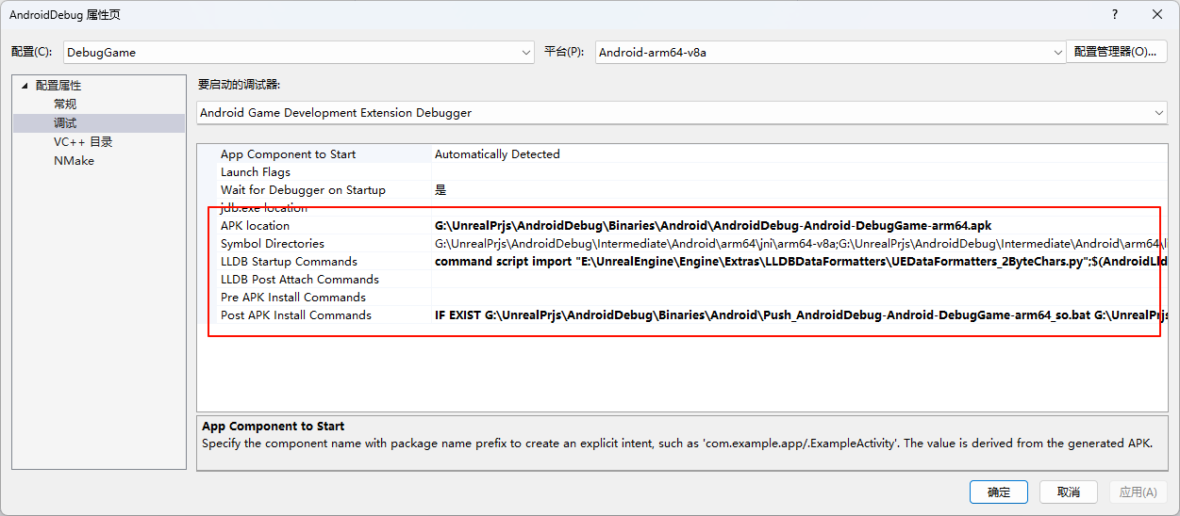Click the Launch Flags value field
This screenshot has height=516, width=1180.
pos(792,172)
